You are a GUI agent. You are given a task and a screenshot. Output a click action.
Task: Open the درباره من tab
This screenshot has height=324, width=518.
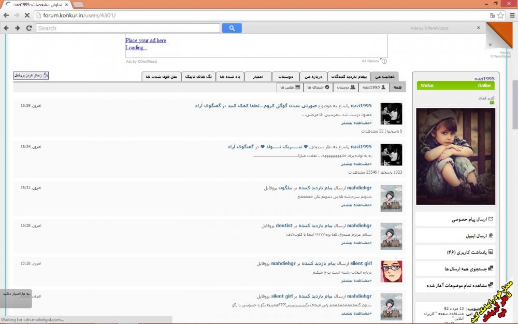[x=313, y=77]
